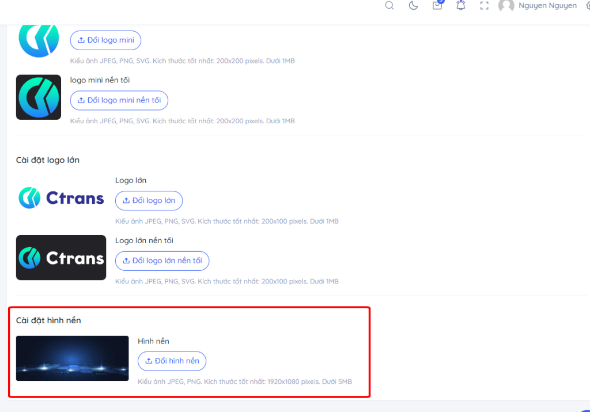Click the Đổi logo mini nền tối button
The width and height of the screenshot is (590, 412).
119,100
